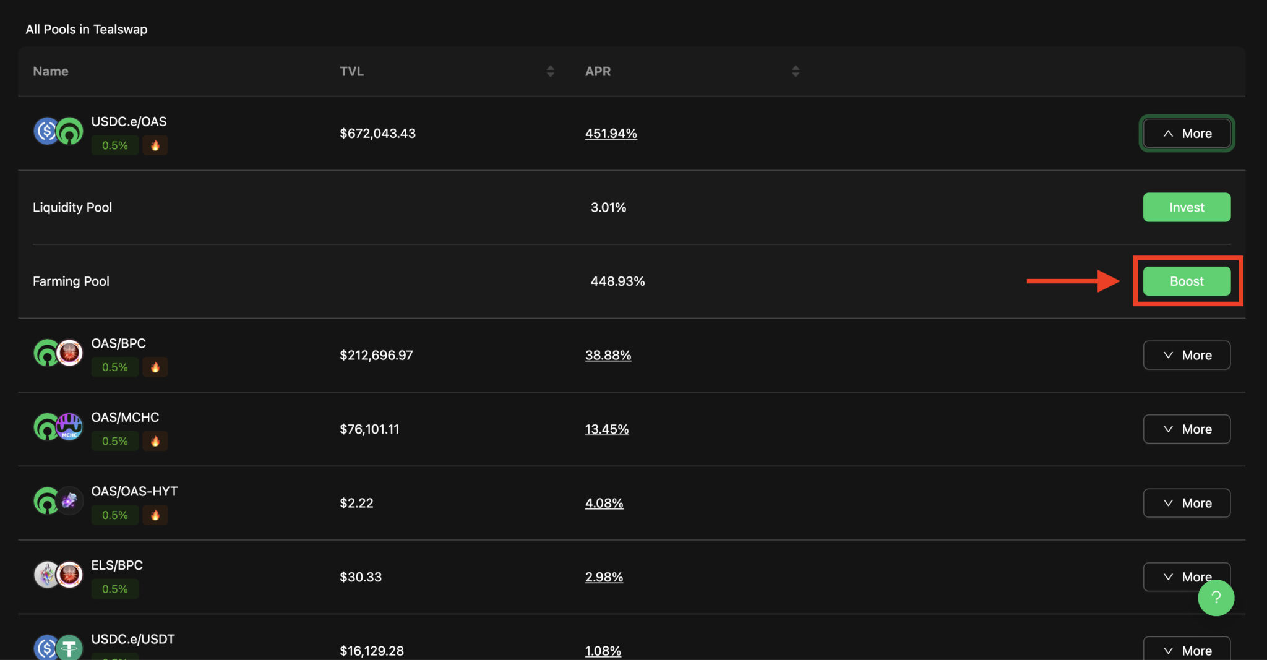
Task: Sort pools by the TVL column arrows
Action: pos(550,72)
